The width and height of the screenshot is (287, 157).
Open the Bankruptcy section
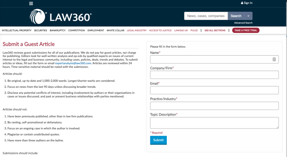point(58,30)
